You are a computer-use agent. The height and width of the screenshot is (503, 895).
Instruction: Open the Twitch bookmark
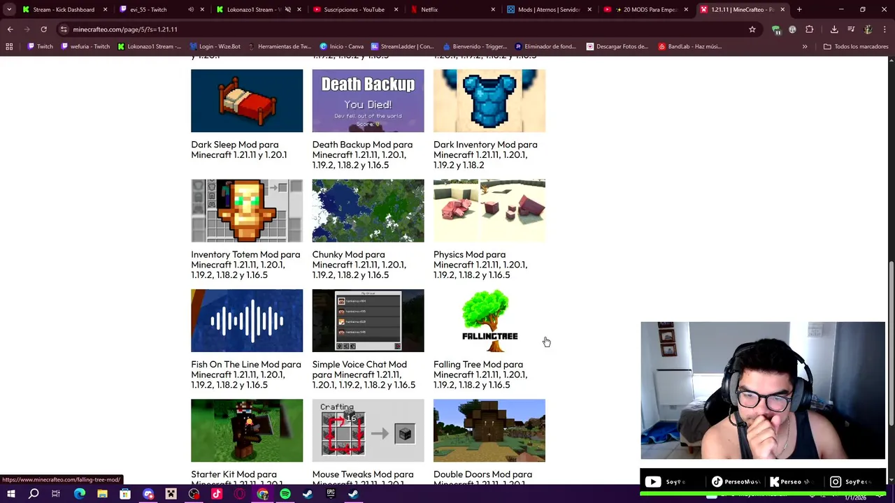[x=40, y=47]
